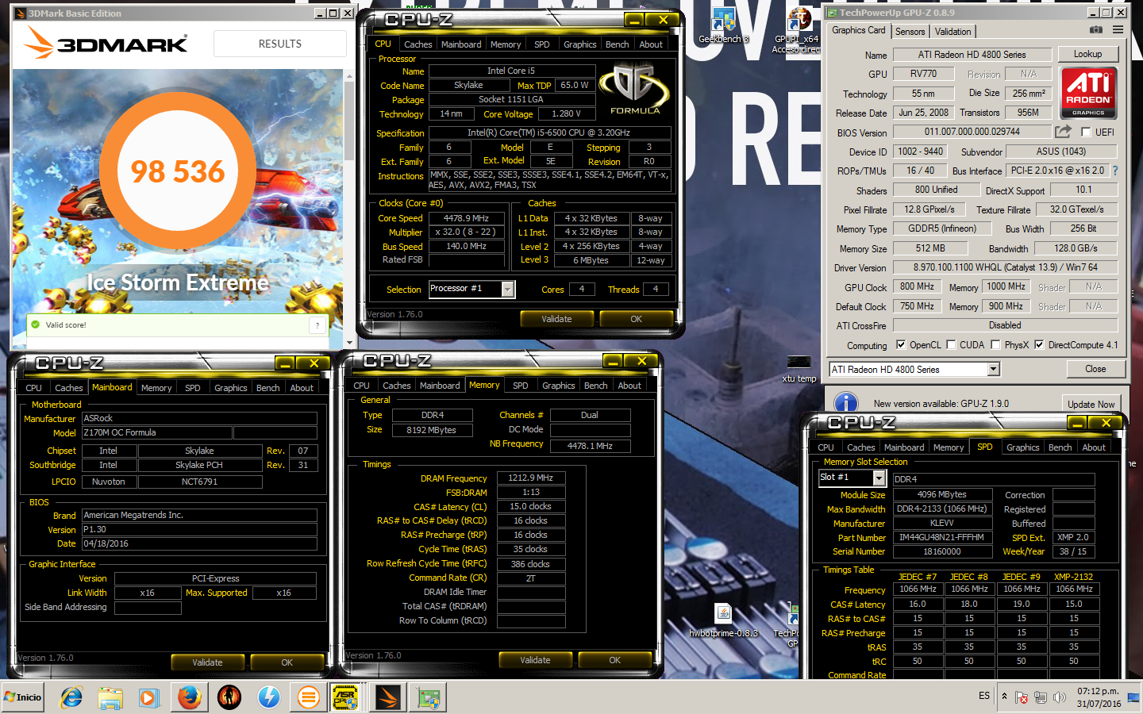The image size is (1143, 714).
Task: Select the Geekbench 3 desktop icon
Action: click(723, 26)
